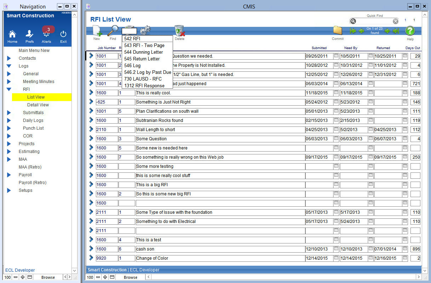
Task: Click the New record icon
Action: pos(97,31)
